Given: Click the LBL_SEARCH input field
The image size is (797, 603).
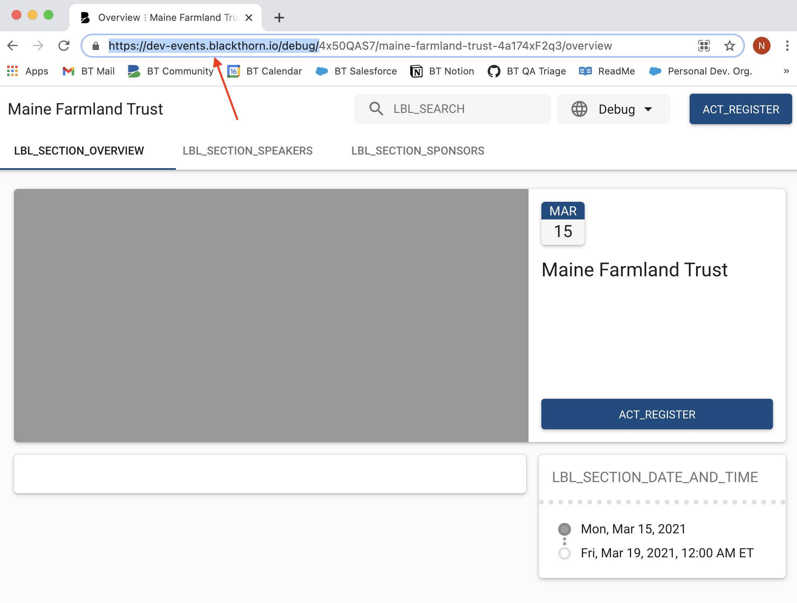Looking at the screenshot, I should point(452,109).
